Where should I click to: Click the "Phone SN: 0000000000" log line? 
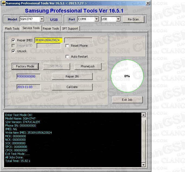pyautogui.click(x=21, y=126)
